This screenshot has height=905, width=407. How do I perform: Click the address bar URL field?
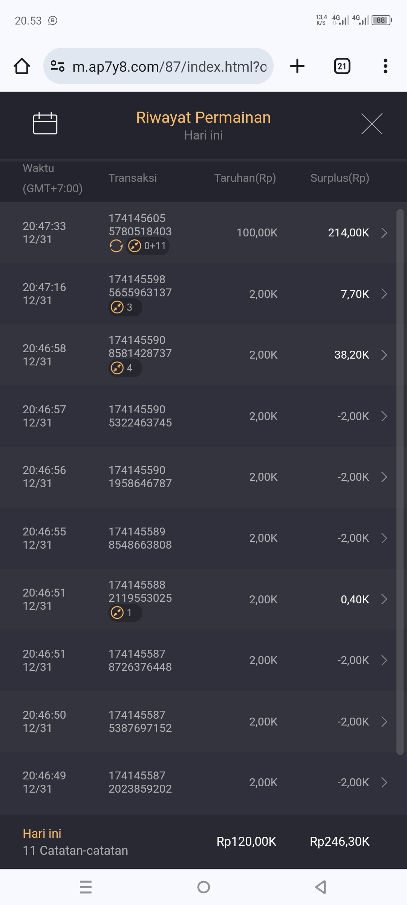point(170,67)
